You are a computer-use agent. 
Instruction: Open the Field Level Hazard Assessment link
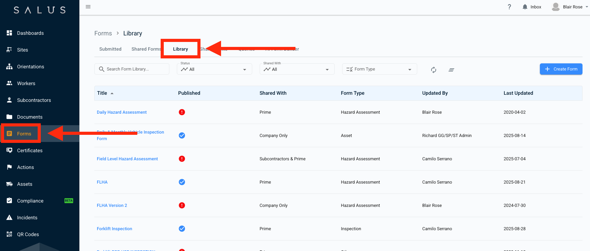127,159
